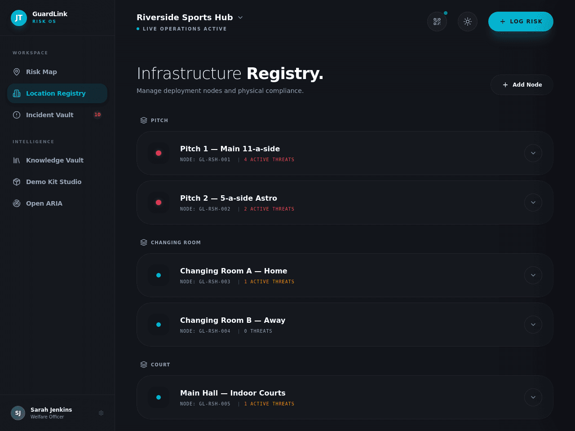The width and height of the screenshot is (575, 431).
Task: Click the Court category layers icon
Action: point(144,365)
